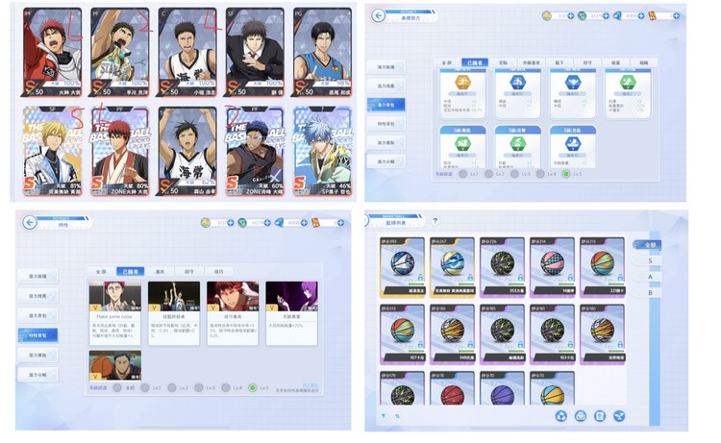This screenshot has width=721, height=443.
Task: Click the recycle icon in basketball list
Action: (x=561, y=416)
